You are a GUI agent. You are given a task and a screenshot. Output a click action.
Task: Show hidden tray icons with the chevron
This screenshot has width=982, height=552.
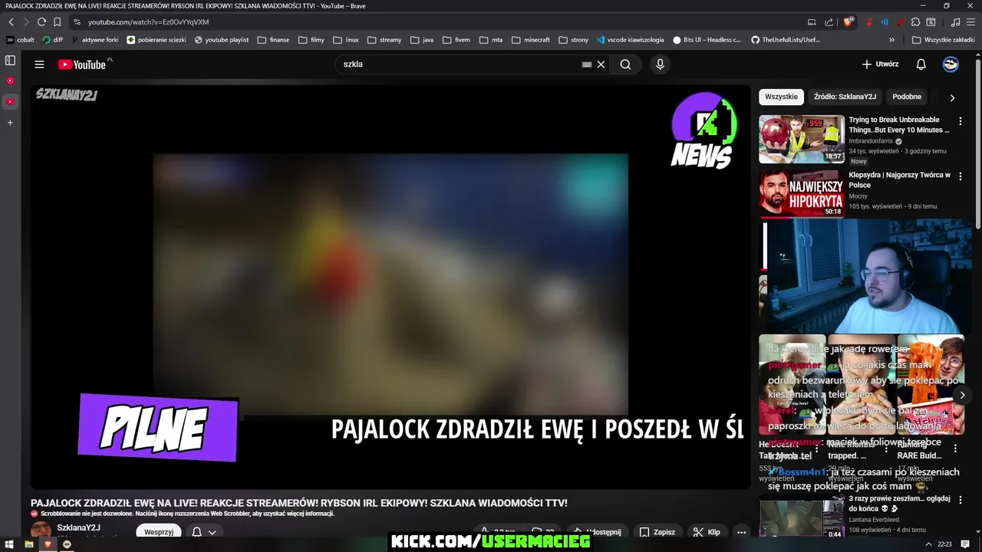coord(928,544)
